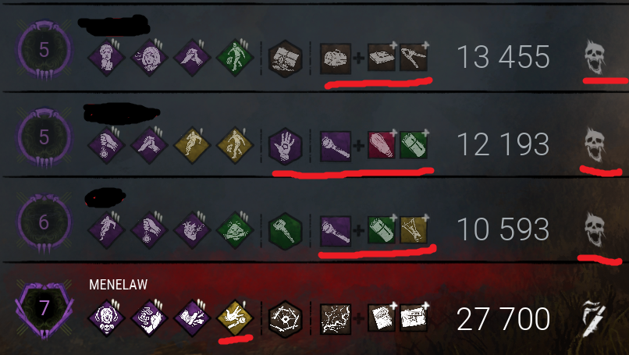The image size is (629, 355).
Task: Select the yellow perk in the MENELAW row
Action: point(235,318)
